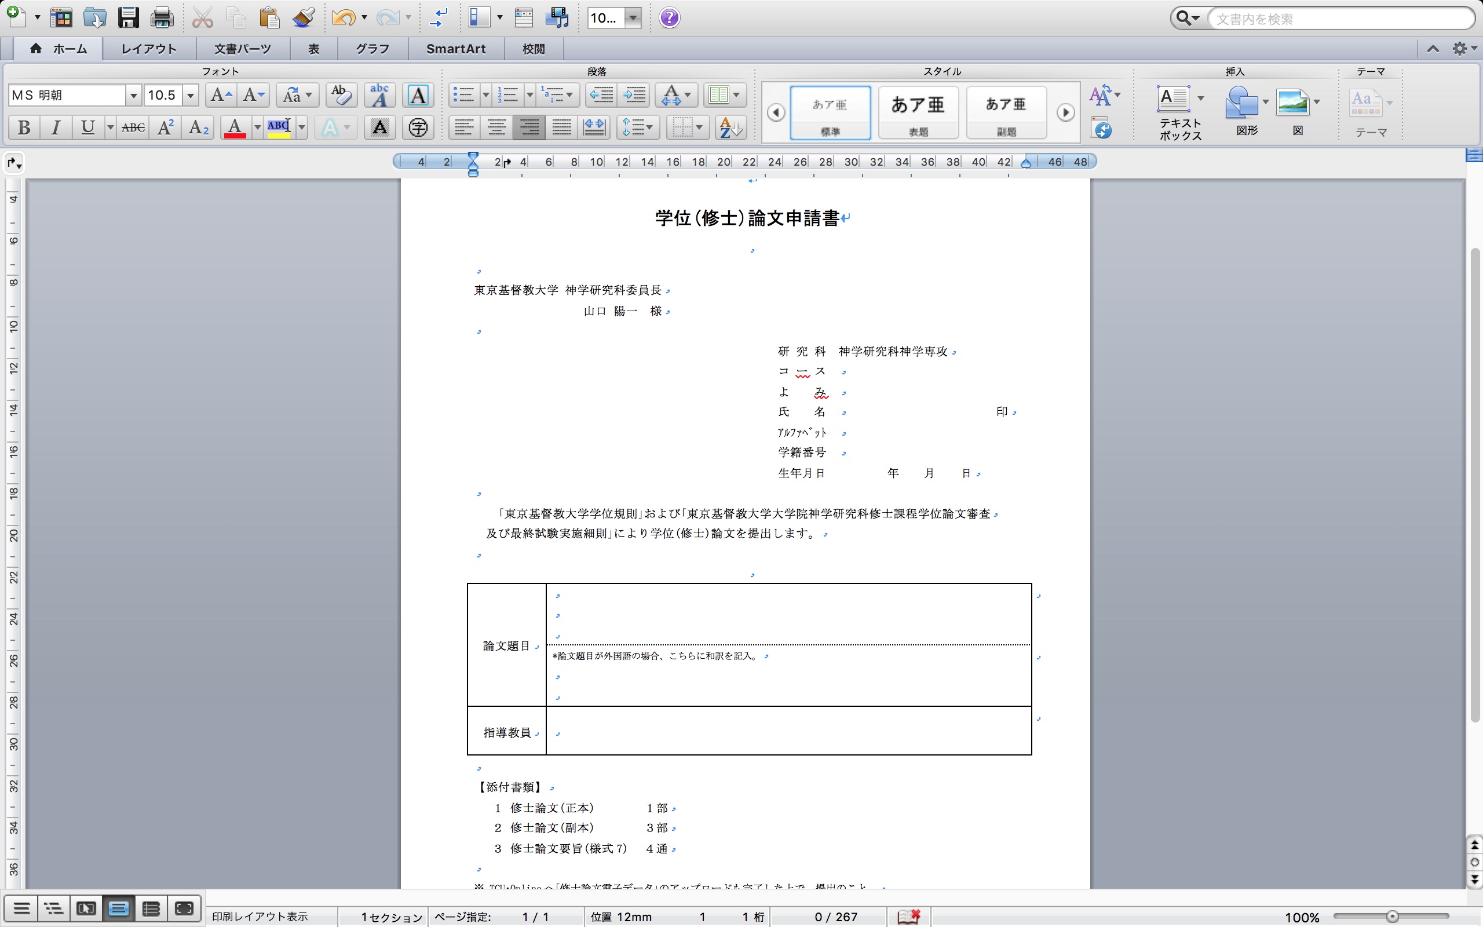1483x927 pixels.
Task: Apply 標準 style
Action: [830, 113]
